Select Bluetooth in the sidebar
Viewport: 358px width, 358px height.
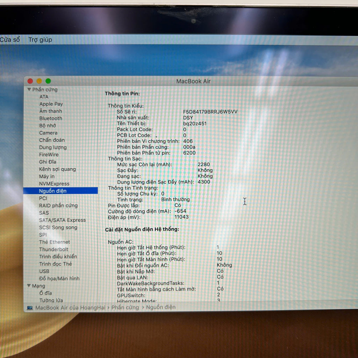(51, 119)
